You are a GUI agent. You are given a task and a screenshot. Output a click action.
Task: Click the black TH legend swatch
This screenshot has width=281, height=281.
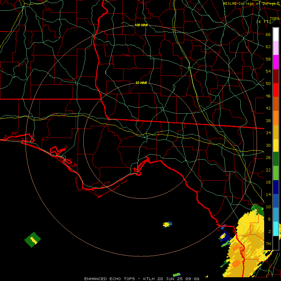(276, 243)
